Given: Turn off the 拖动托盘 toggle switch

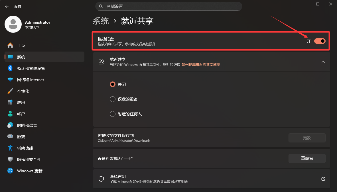Looking at the screenshot, I should coord(320,41).
